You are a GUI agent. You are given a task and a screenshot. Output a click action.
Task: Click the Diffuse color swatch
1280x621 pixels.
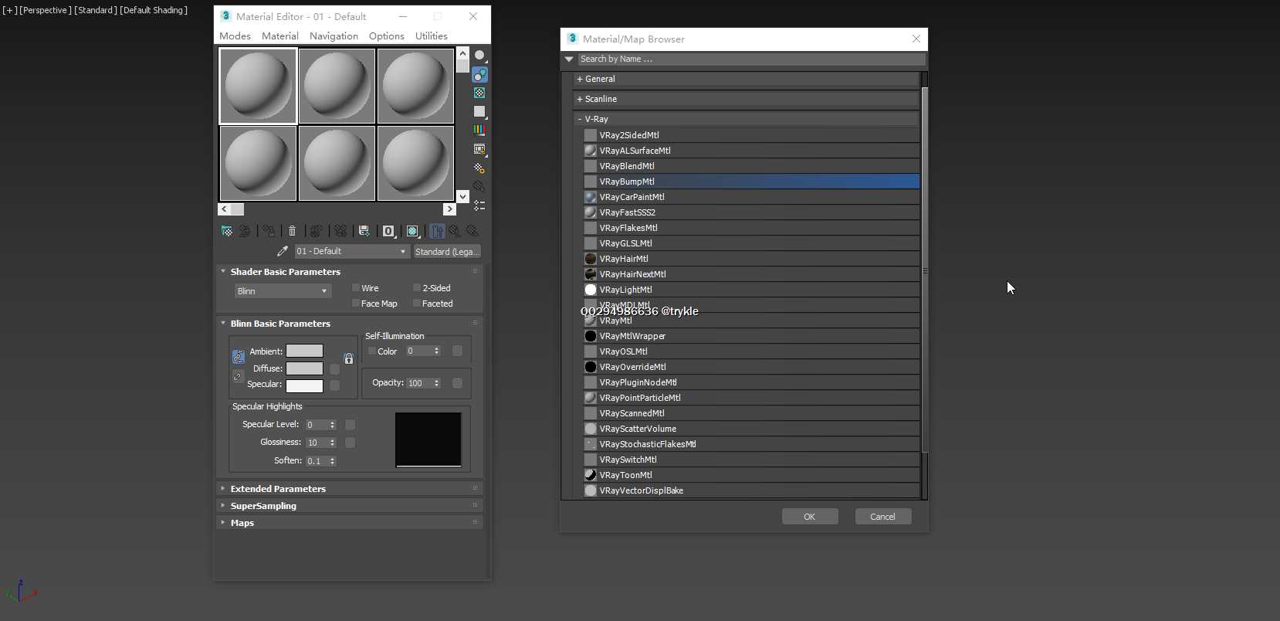click(x=305, y=368)
